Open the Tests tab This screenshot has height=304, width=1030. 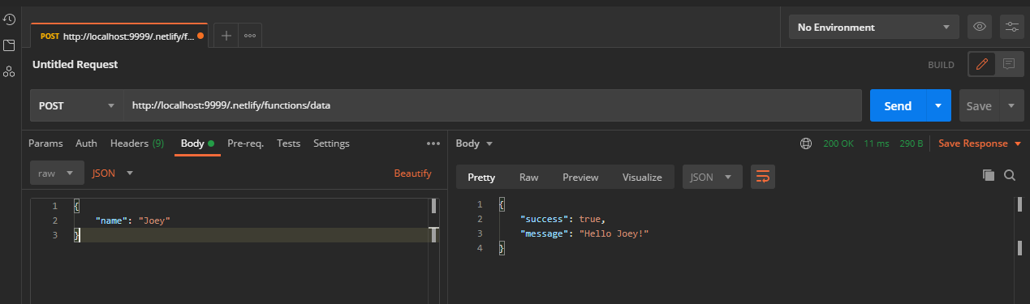coord(288,143)
